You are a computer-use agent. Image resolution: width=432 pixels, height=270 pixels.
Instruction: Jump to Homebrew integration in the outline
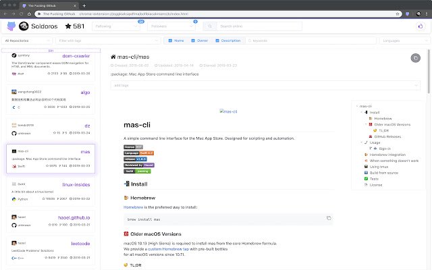387,155
